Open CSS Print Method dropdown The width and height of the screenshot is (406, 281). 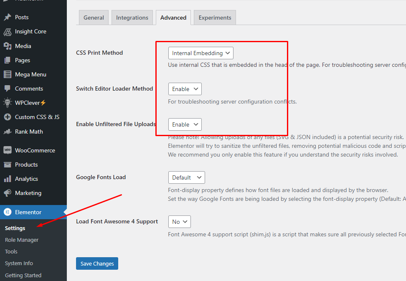200,53
